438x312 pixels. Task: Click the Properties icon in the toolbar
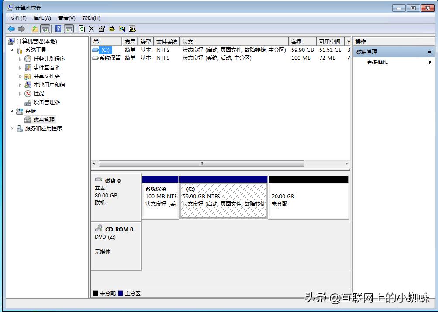[102, 29]
